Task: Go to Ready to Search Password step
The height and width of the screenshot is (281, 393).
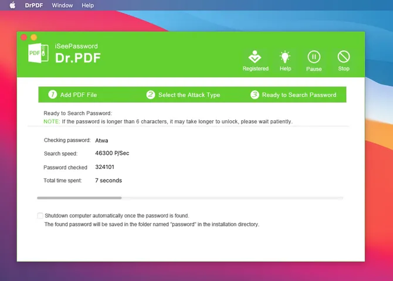Action: point(299,95)
